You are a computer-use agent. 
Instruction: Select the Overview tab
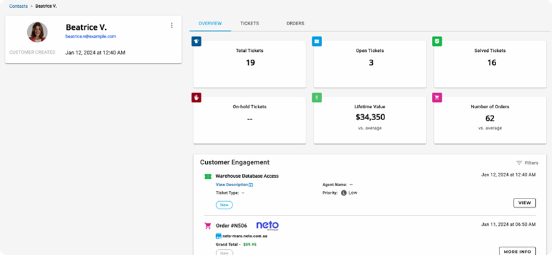(x=210, y=23)
